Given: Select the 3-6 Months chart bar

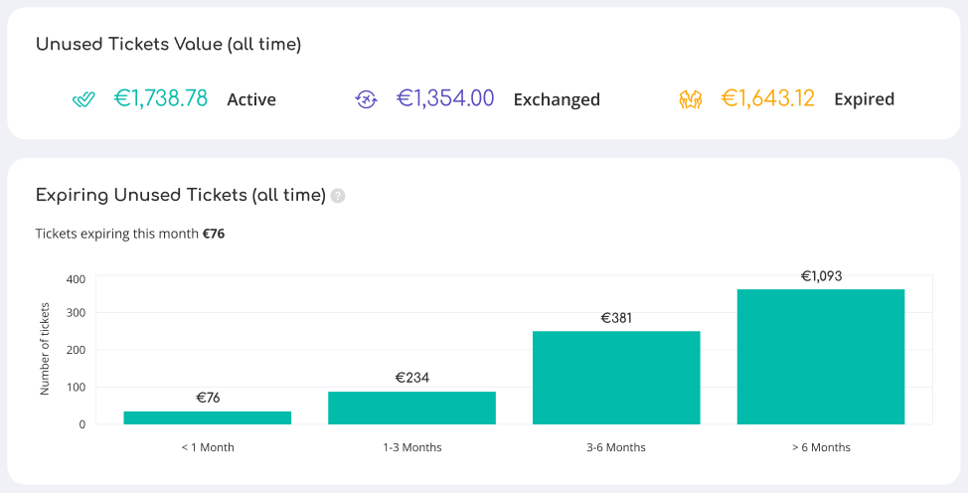Looking at the screenshot, I should pyautogui.click(x=616, y=378).
